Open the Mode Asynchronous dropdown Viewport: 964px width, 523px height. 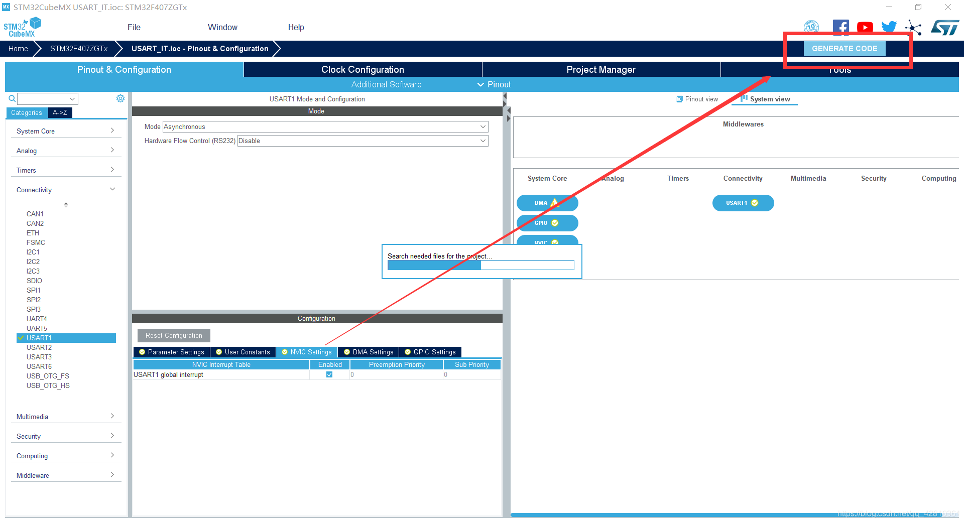pyautogui.click(x=325, y=127)
